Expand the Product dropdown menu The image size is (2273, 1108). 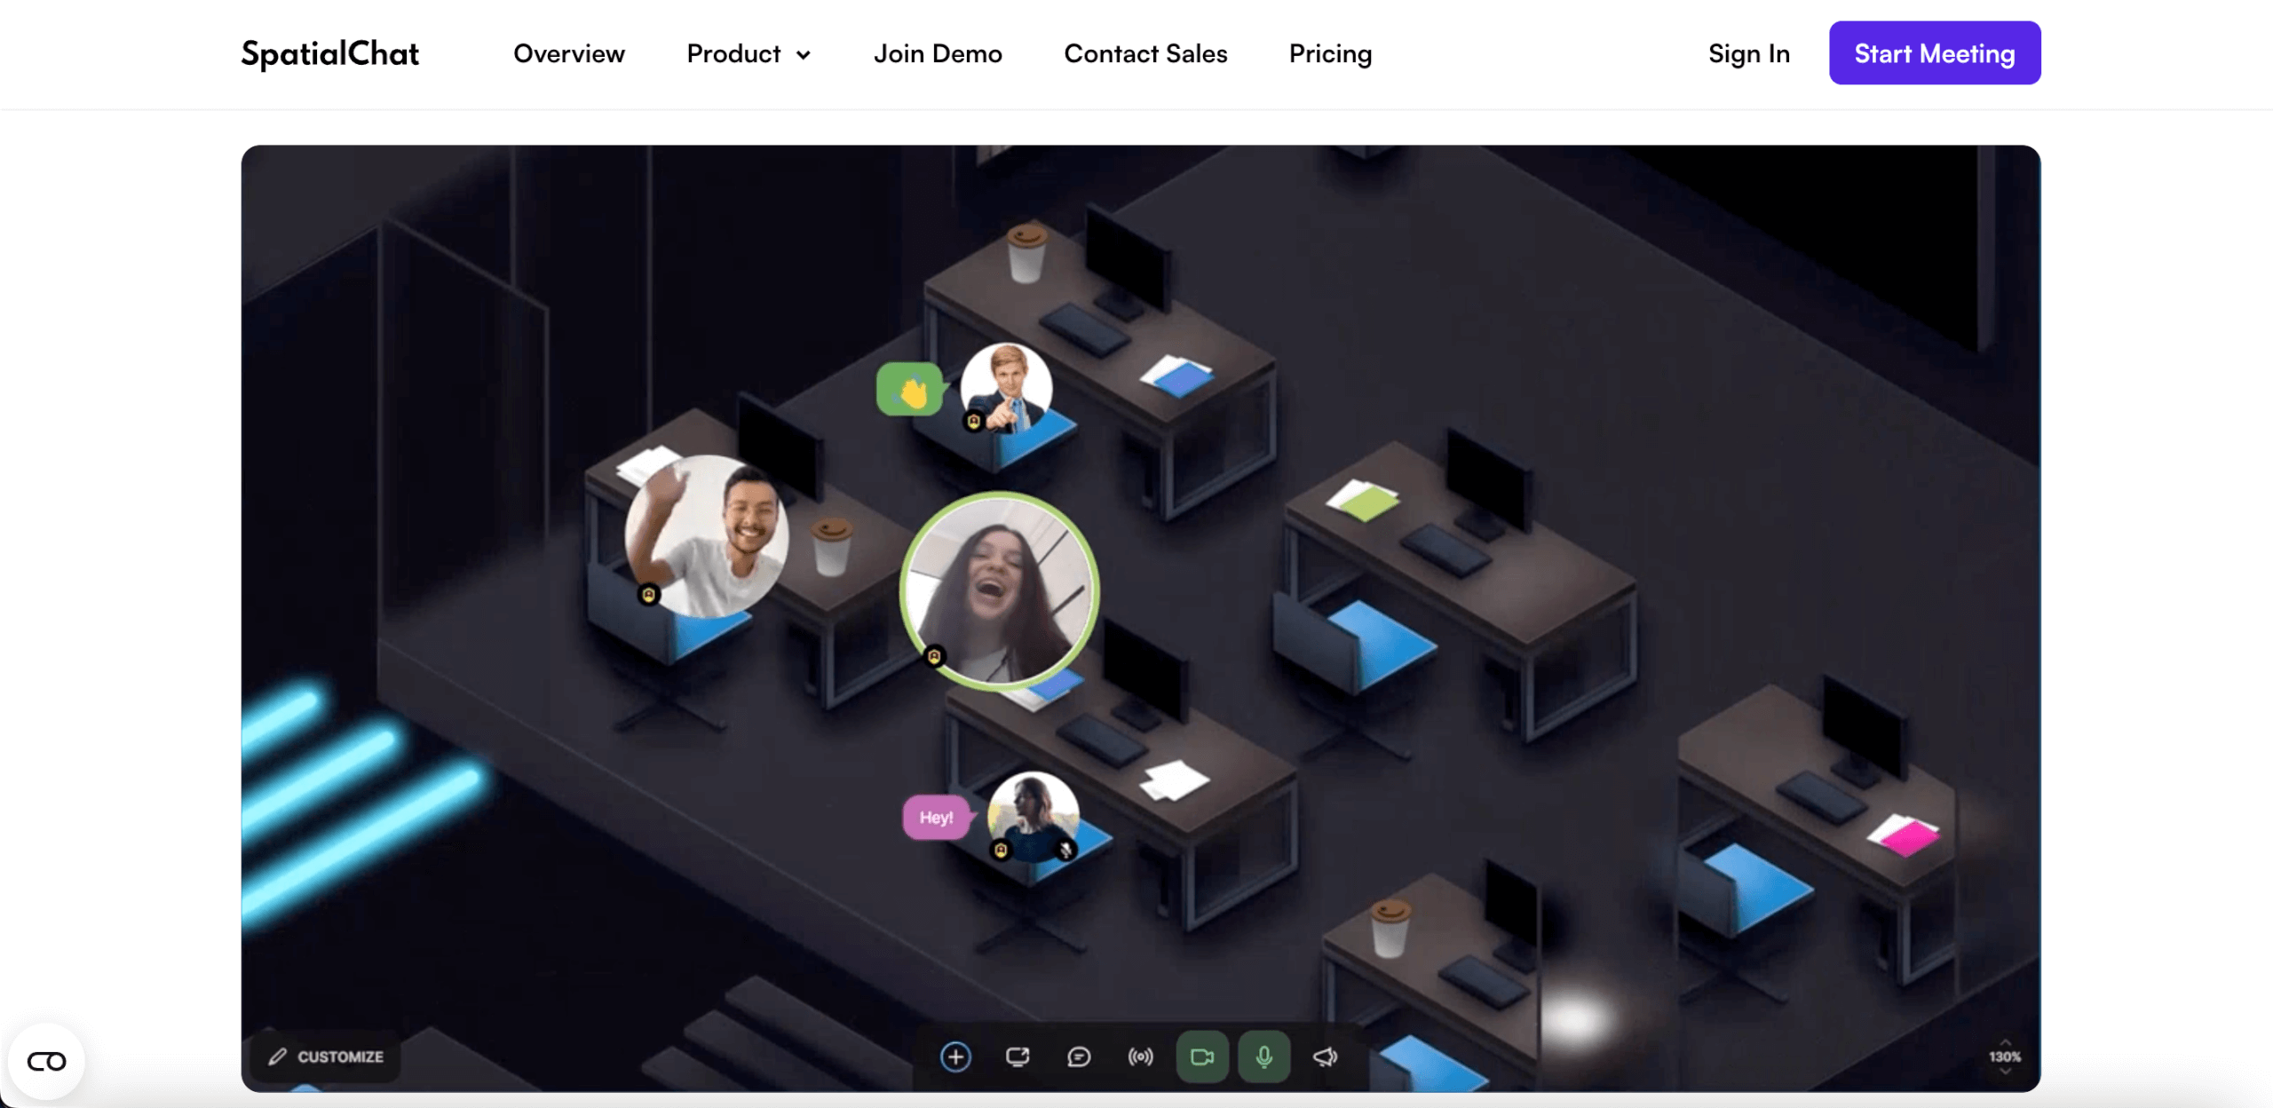748,53
